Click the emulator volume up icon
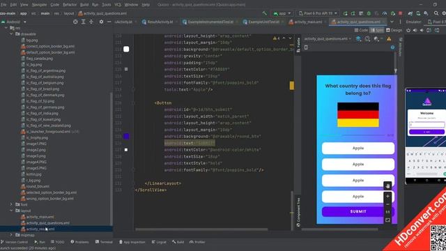This screenshot has height=251, width=446. pos(415,30)
